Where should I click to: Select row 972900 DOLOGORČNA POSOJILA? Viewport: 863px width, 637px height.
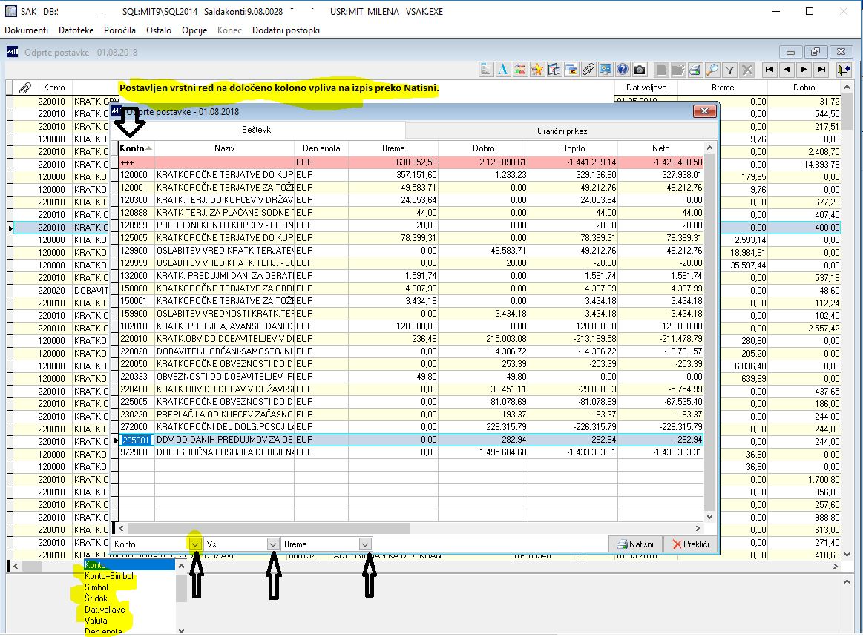coord(411,452)
